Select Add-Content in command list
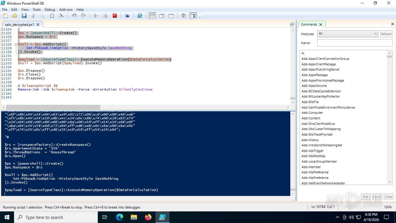396x223 pixels. (311, 118)
